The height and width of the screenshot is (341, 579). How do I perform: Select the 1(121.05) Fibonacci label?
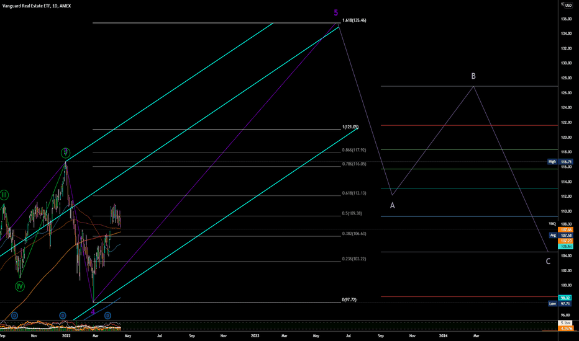pyautogui.click(x=350, y=127)
